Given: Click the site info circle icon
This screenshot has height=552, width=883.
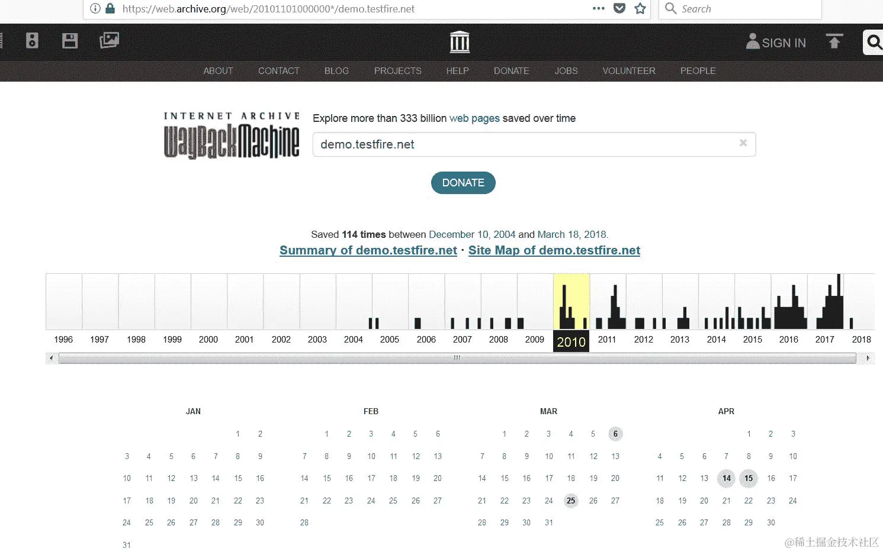Looking at the screenshot, I should pos(95,8).
